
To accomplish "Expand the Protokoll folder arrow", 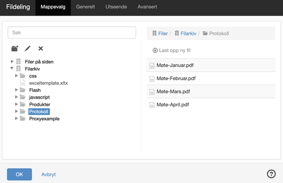I will [x=16, y=111].
